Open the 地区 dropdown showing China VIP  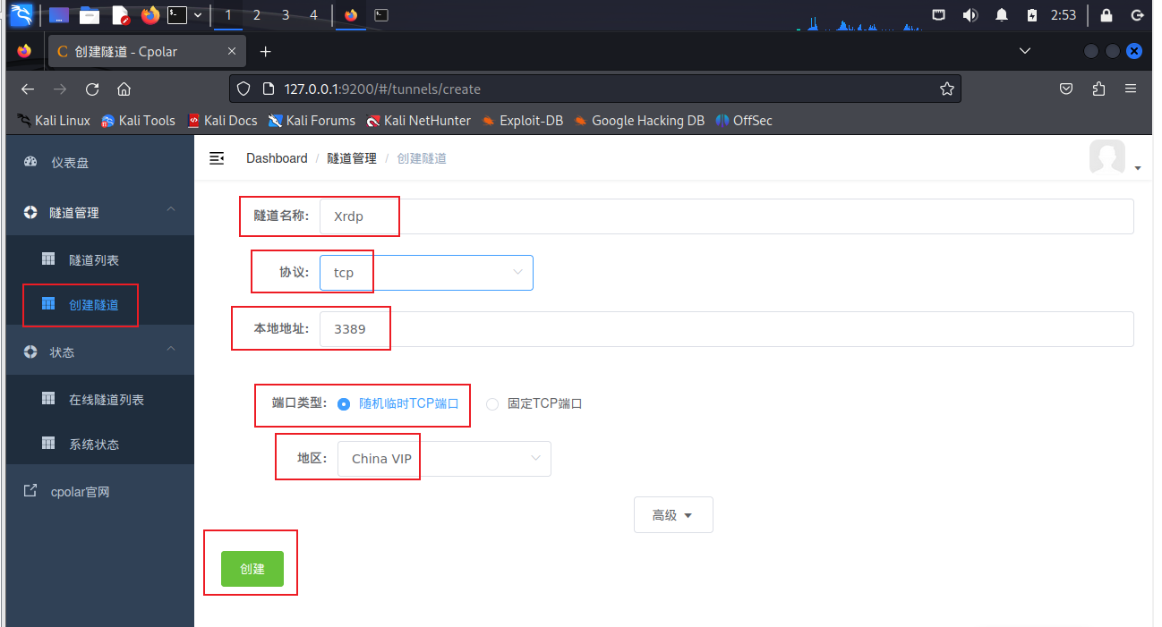pyautogui.click(x=444, y=459)
